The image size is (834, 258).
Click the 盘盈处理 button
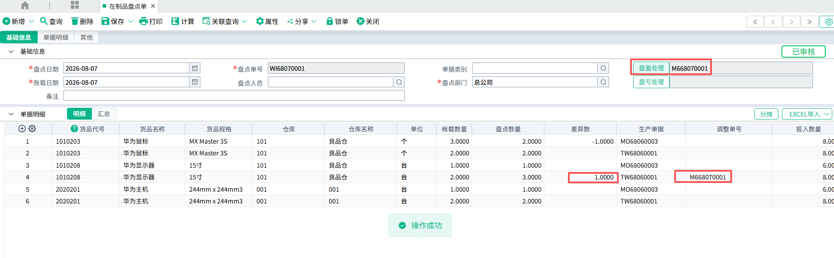pos(651,68)
